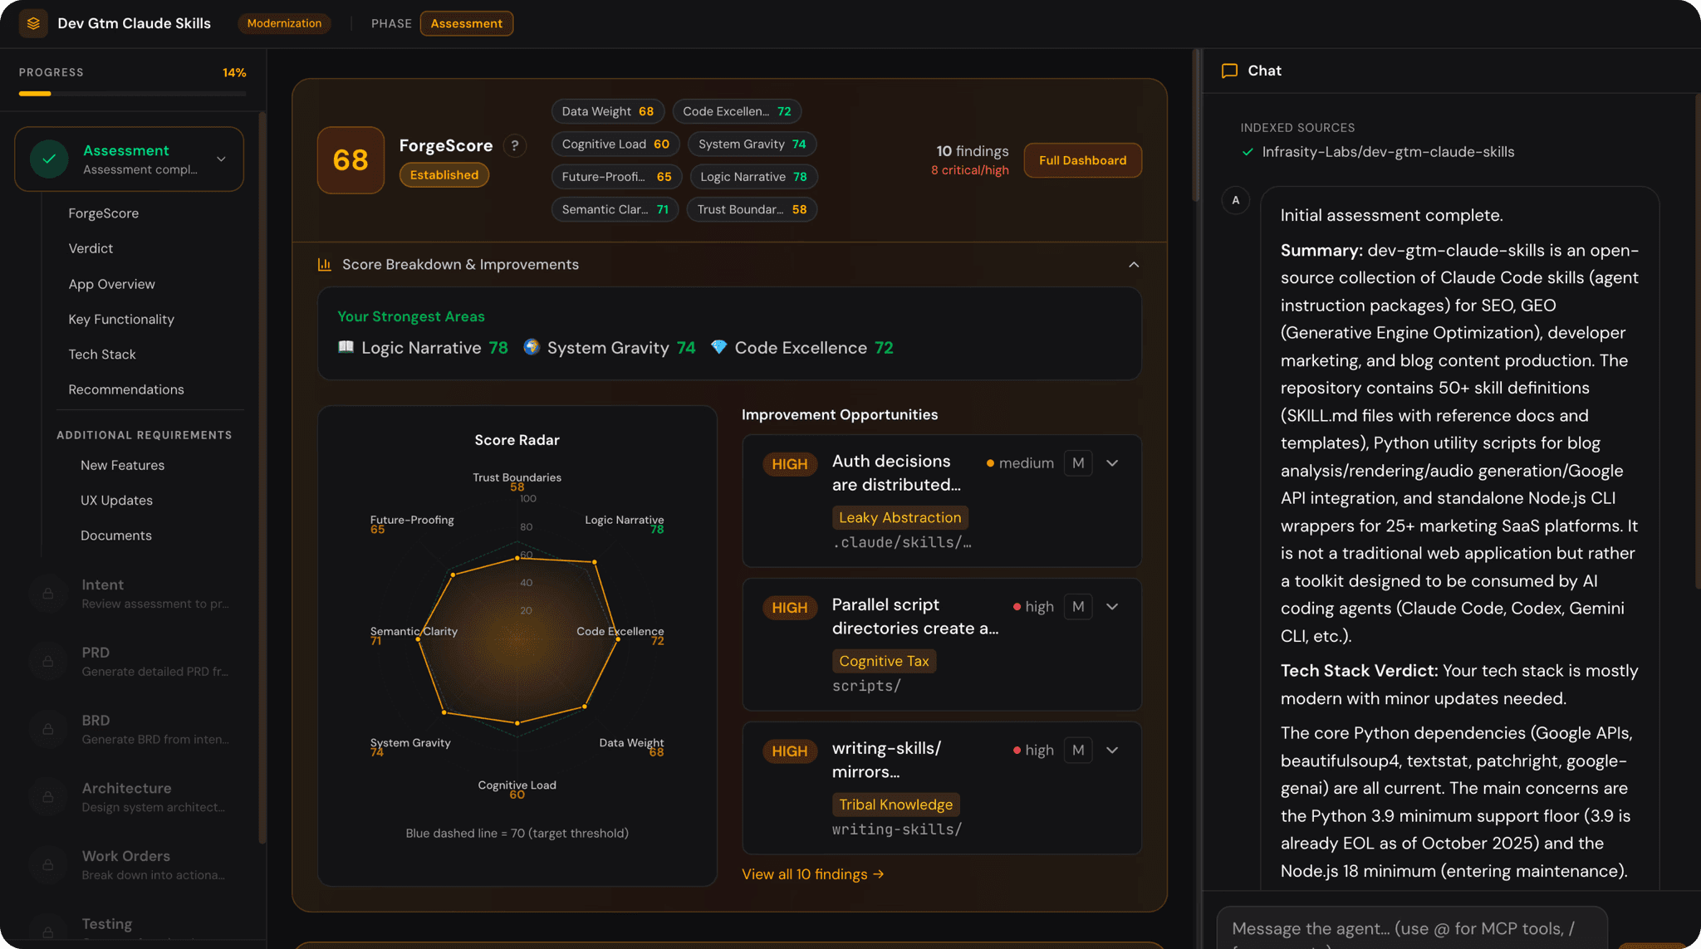Click the indexed source green check icon
The height and width of the screenshot is (949, 1701).
pyautogui.click(x=1248, y=152)
